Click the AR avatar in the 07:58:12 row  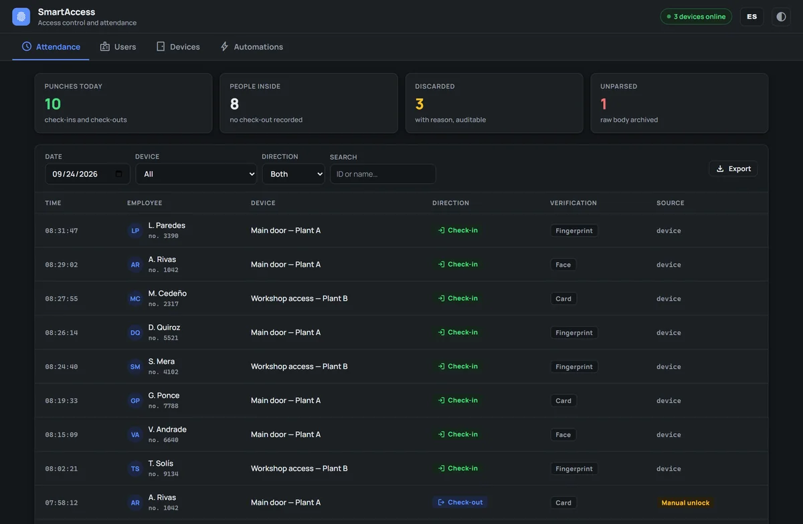click(x=135, y=503)
